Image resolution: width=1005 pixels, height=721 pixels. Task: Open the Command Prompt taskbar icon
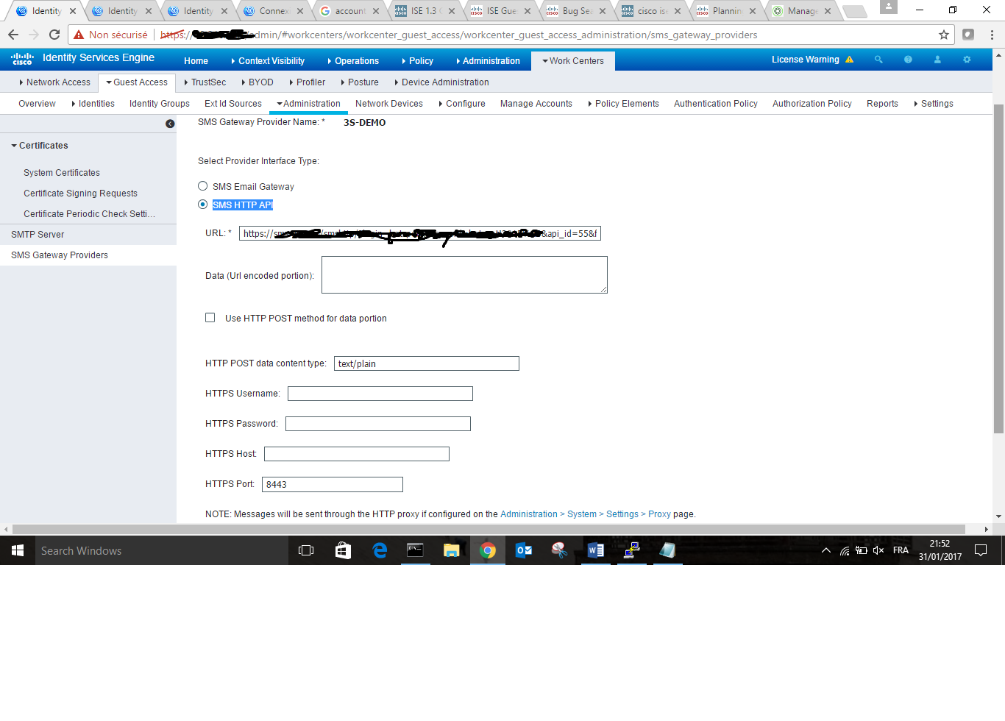click(416, 550)
